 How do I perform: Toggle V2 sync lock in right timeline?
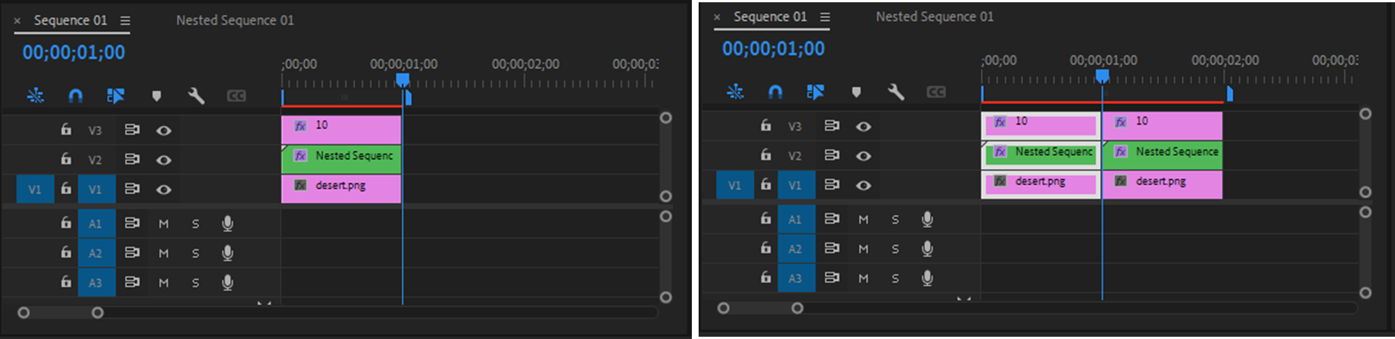pyautogui.click(x=831, y=156)
